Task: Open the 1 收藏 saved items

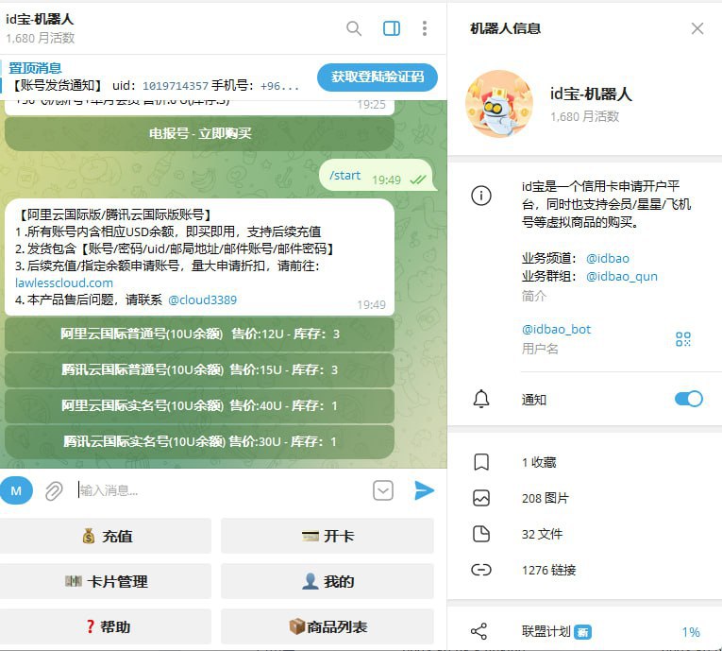Action: pos(585,462)
